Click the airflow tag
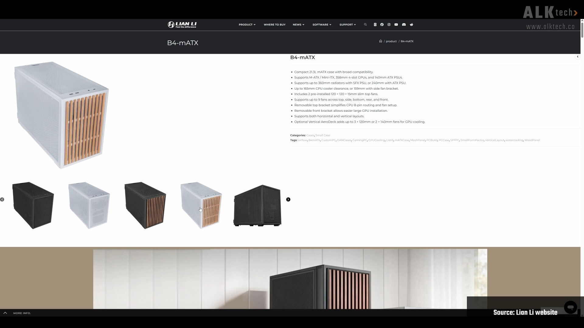Viewport: 584px width, 328px height. 302,140
